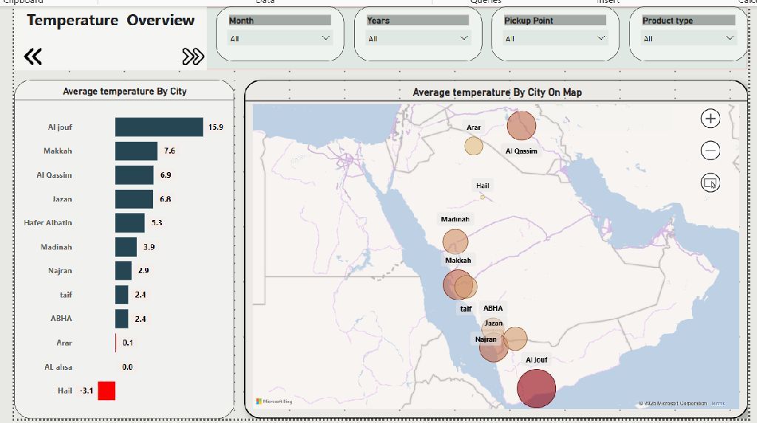Click the double right arrow next icon

193,56
